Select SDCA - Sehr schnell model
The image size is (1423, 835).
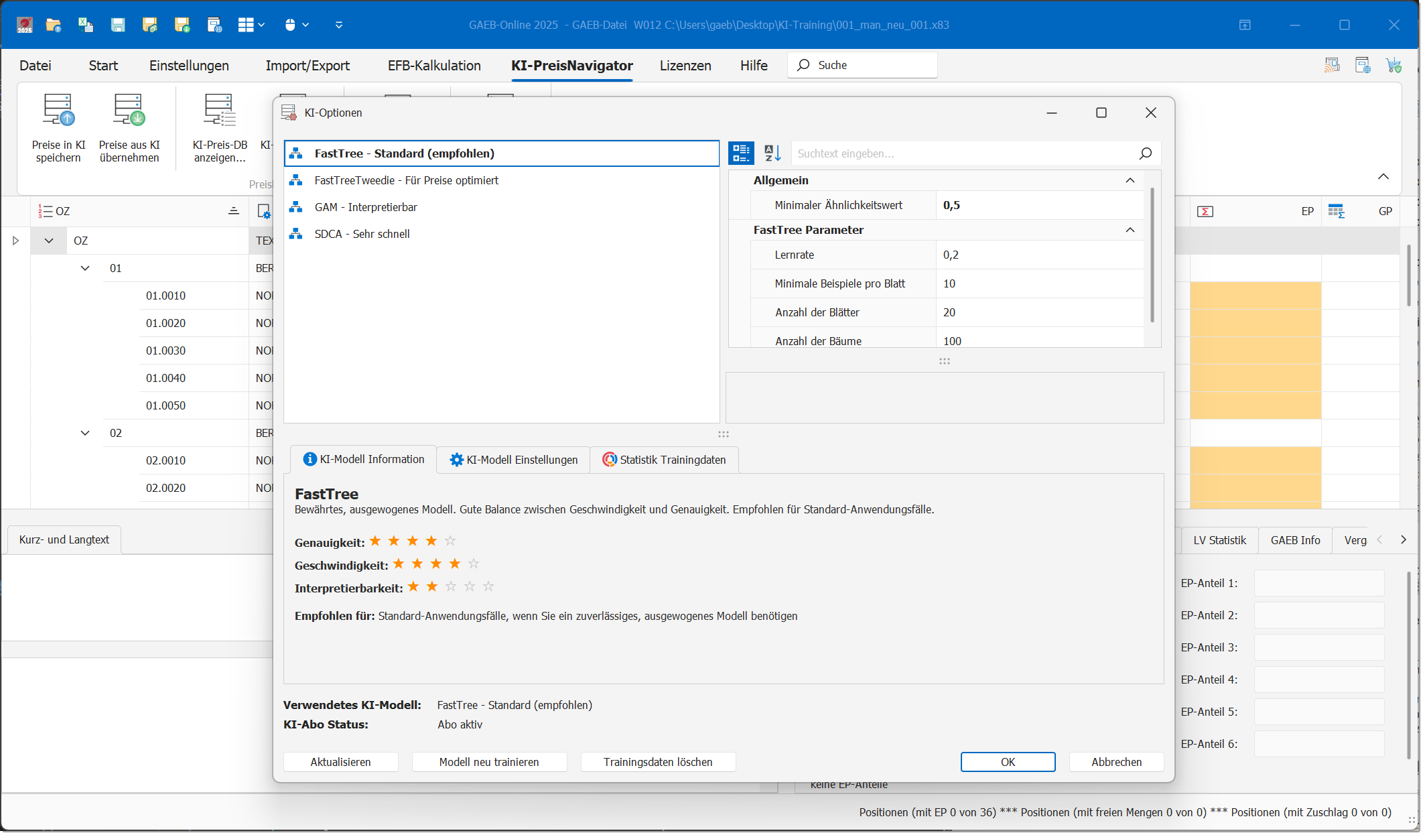(362, 234)
